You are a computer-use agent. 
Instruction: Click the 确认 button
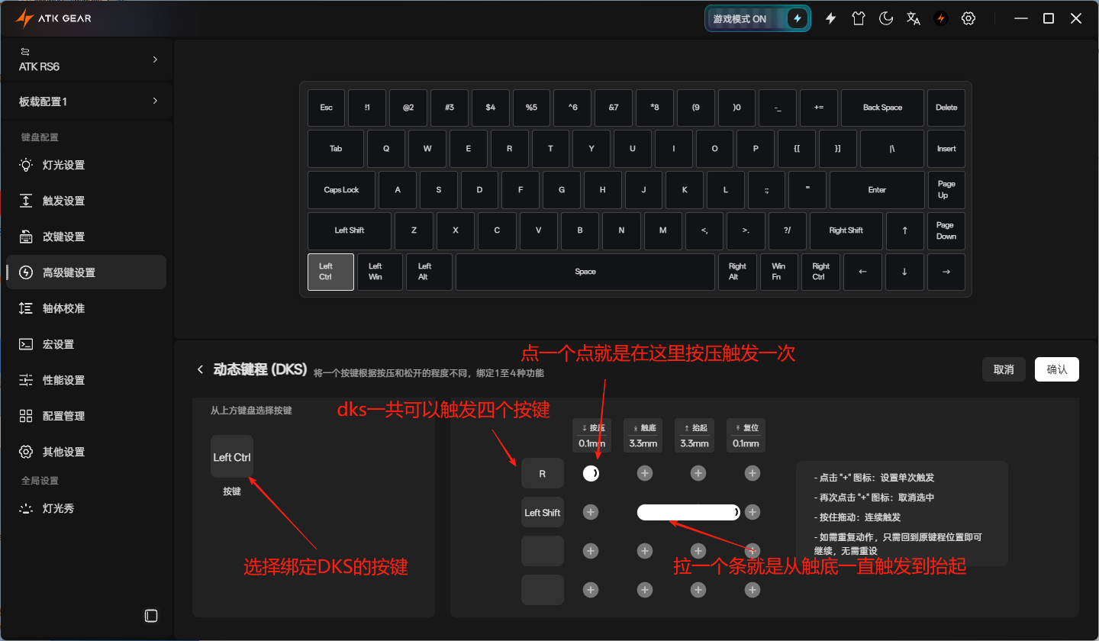point(1057,369)
